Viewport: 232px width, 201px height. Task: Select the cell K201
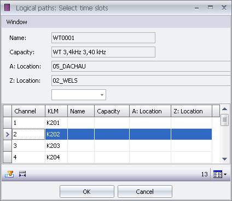click(x=56, y=123)
